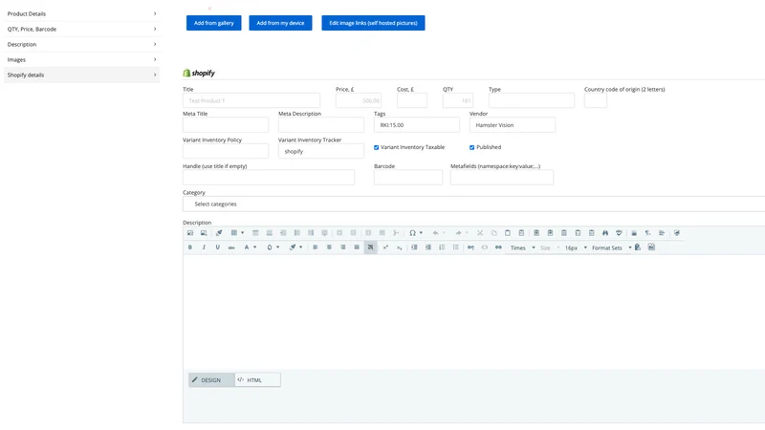The image size is (765, 430).
Task: Open the Description sidebar section
Action: (x=81, y=44)
